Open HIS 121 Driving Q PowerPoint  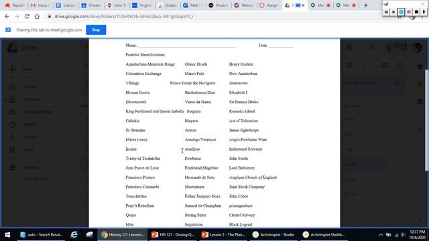pos(173,235)
